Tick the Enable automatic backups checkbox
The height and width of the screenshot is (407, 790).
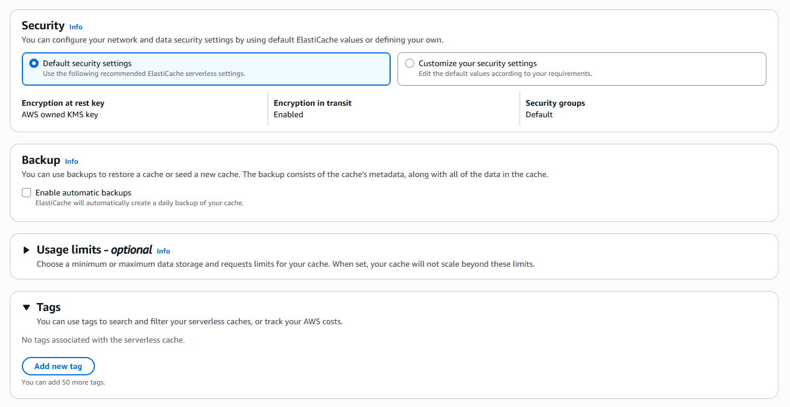[26, 193]
